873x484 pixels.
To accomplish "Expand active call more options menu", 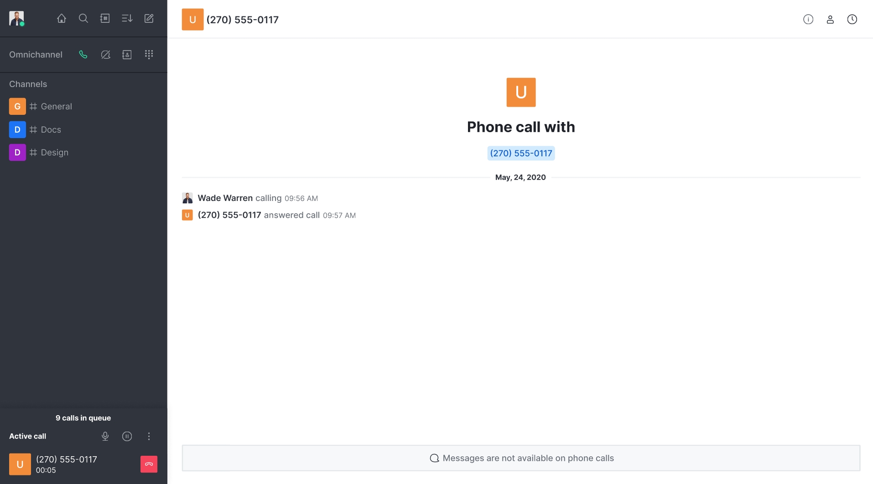I will click(x=149, y=436).
